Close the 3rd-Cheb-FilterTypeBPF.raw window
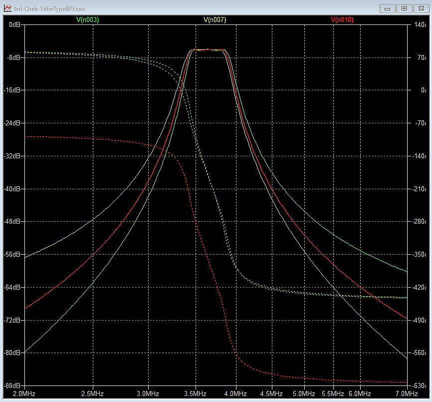Viewport: 432px width, 402px height. point(421,8)
